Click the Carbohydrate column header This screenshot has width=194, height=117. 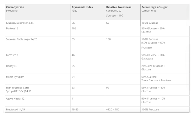point(38,12)
